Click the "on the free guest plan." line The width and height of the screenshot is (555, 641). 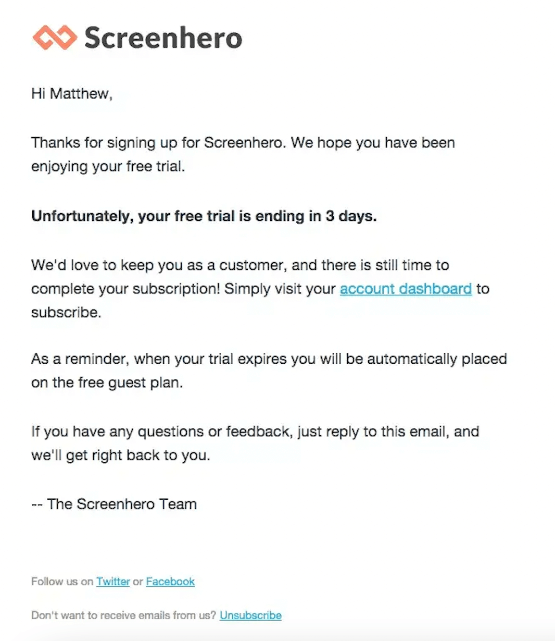click(x=107, y=383)
